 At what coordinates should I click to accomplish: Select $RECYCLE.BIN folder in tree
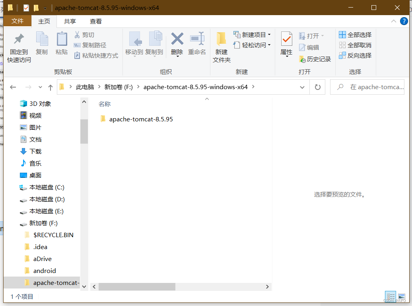[49, 235]
